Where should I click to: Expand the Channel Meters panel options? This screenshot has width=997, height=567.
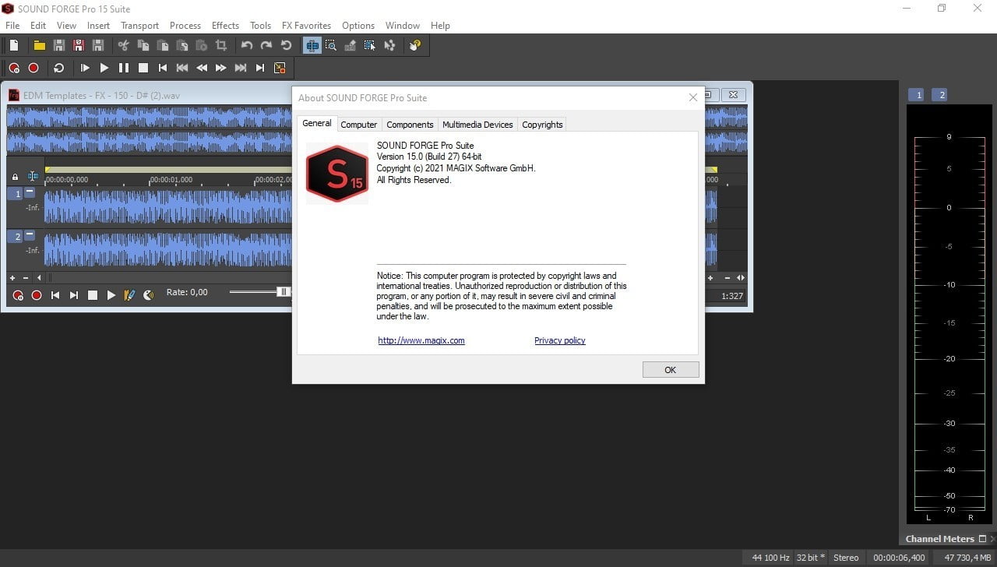click(x=982, y=539)
